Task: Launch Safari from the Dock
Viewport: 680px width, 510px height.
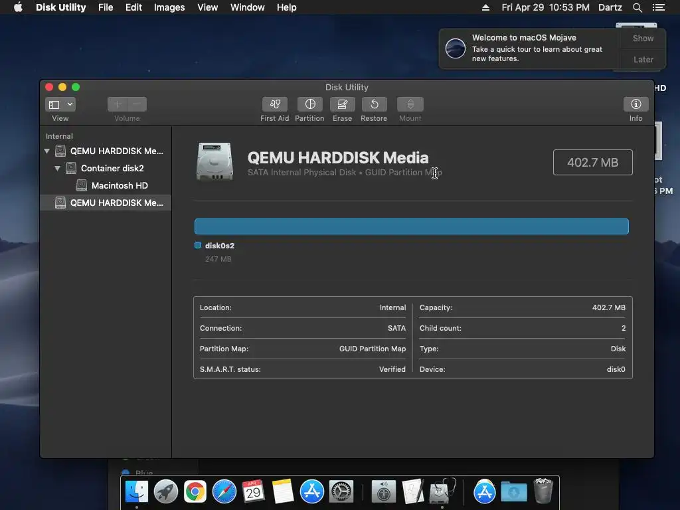Action: 224,491
